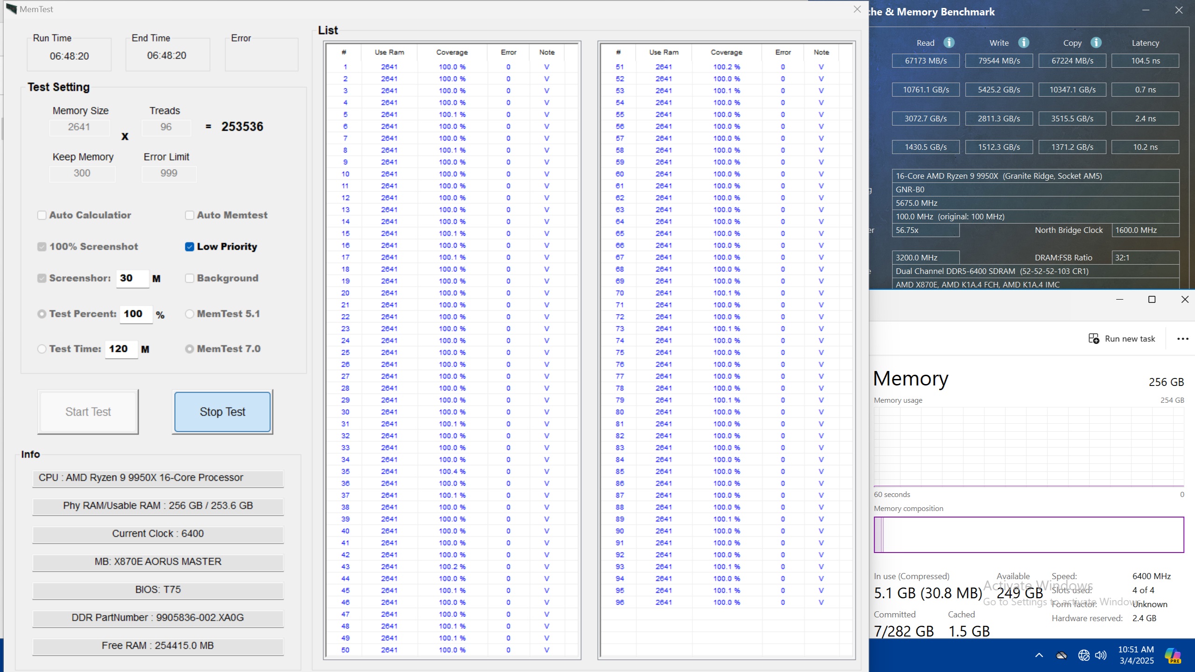This screenshot has width=1195, height=672.
Task: Uncheck the Low Priority checkbox
Action: click(x=190, y=246)
